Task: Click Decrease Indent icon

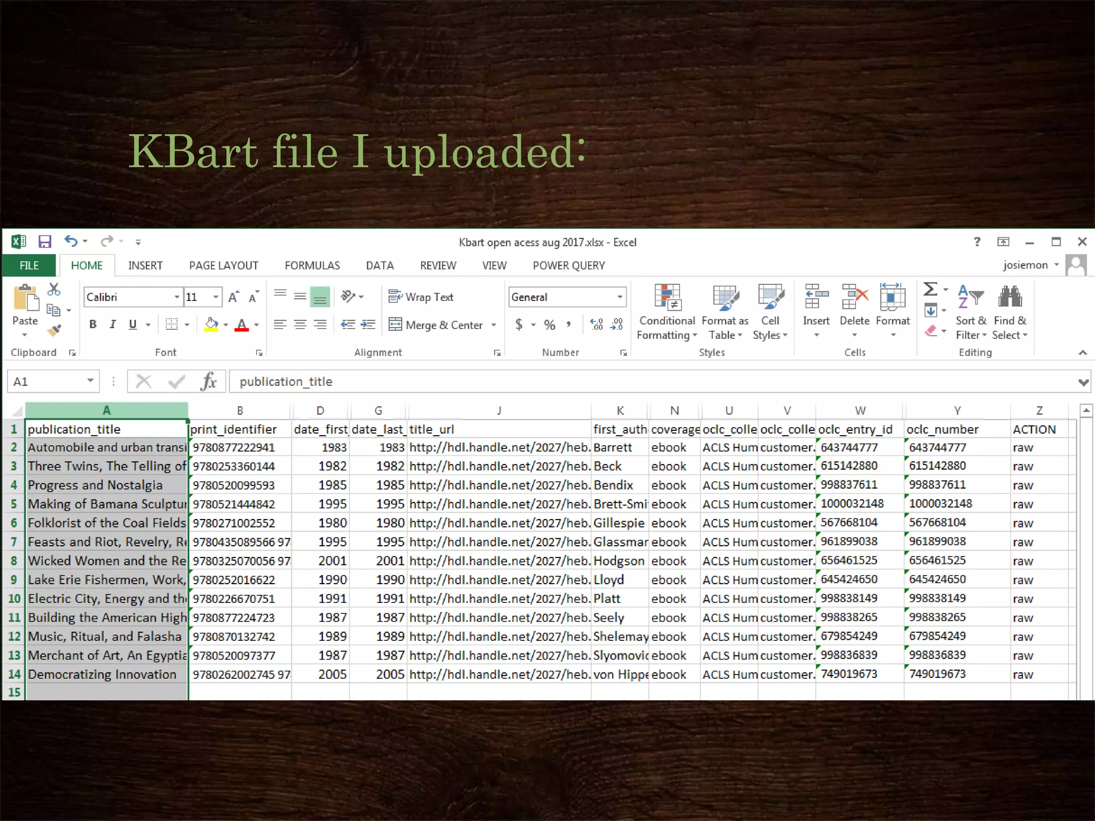Action: coord(348,324)
